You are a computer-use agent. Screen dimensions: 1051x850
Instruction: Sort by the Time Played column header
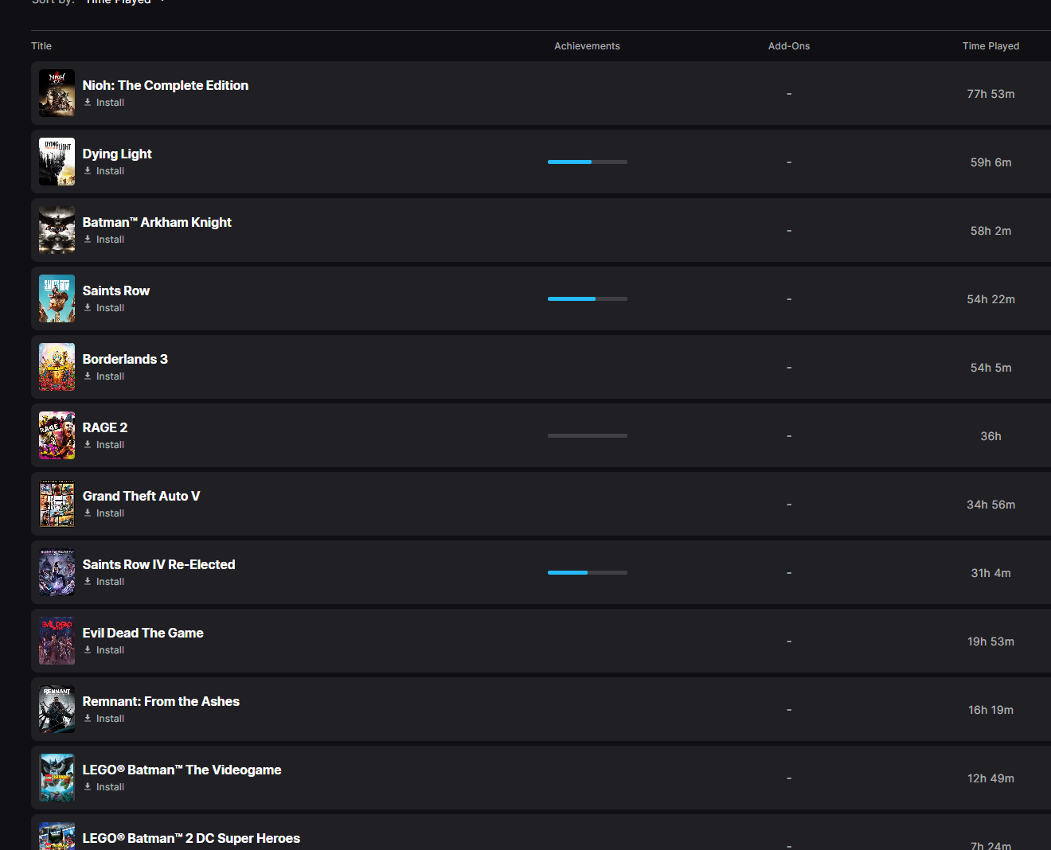pyautogui.click(x=990, y=46)
